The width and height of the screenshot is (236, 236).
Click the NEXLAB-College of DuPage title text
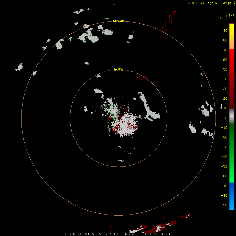click(x=209, y=3)
